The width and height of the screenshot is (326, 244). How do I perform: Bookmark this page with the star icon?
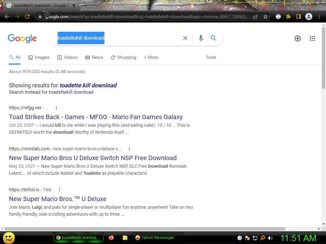(x=266, y=17)
